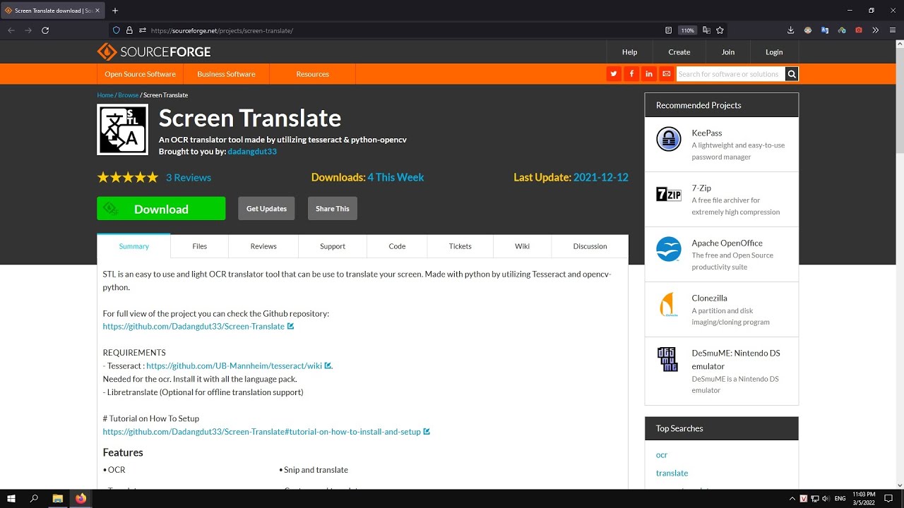Click the KeePass project icon
Screen dimensions: 904x508
[x=668, y=139]
